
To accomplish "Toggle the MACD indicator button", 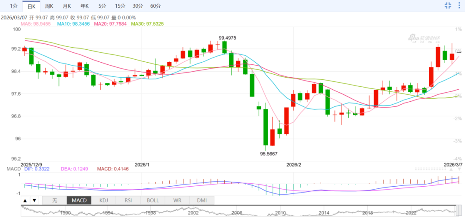I will [79, 200].
